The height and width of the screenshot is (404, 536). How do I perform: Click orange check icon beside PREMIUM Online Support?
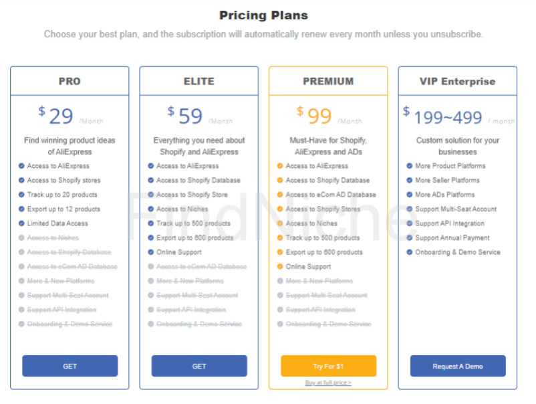(x=280, y=266)
